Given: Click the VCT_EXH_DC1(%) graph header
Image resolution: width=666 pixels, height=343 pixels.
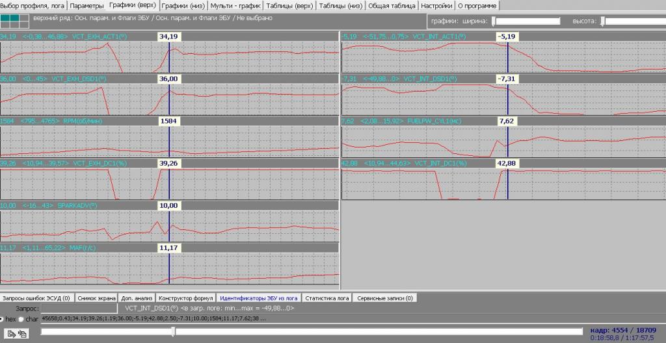Looking at the screenshot, I should [169, 164].
